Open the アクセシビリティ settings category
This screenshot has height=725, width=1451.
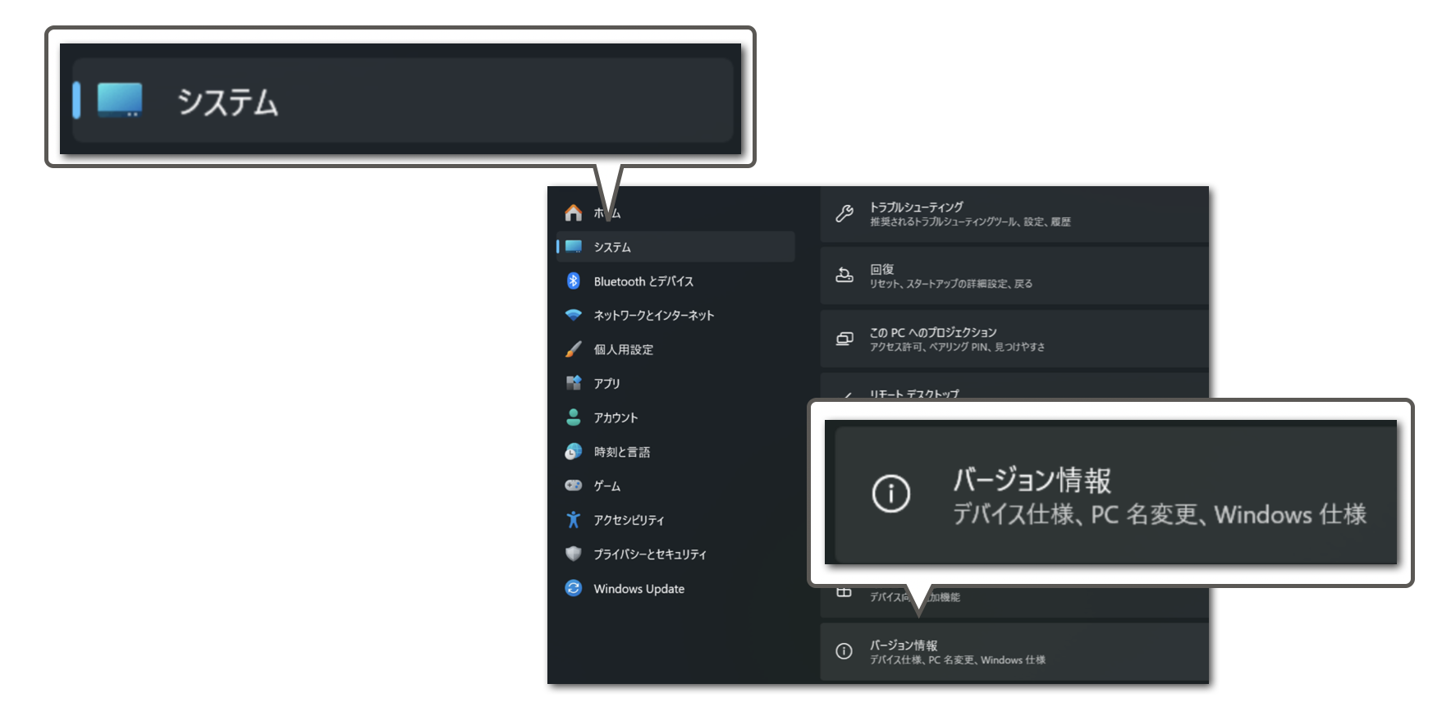coord(675,520)
